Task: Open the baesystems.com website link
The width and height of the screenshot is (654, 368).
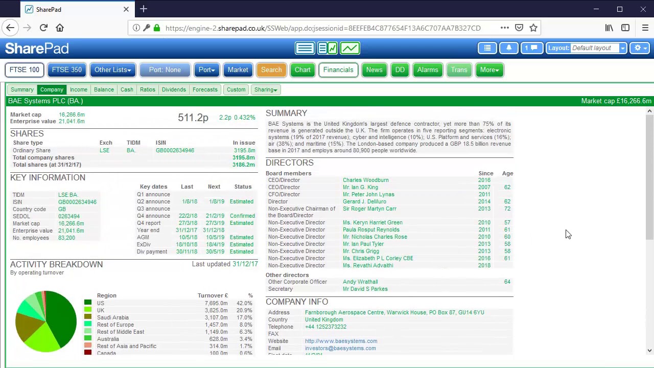Action: 341,341
